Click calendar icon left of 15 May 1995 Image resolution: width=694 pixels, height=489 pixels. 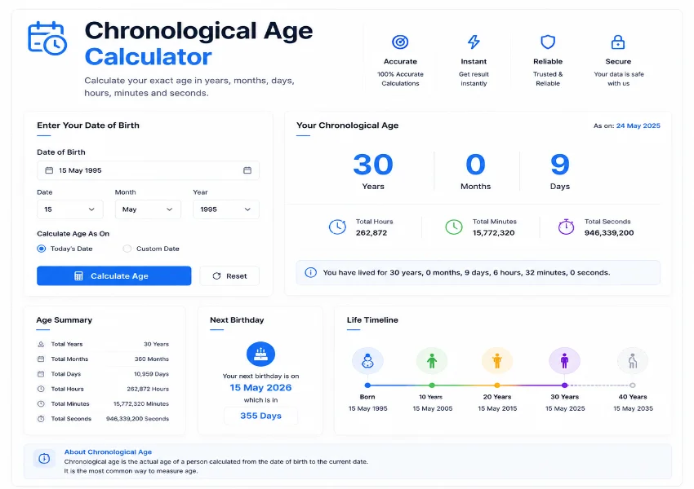pos(49,170)
